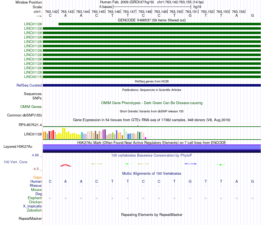261x225 pixels.
Task: Open the GTEx Gene Expression in 54 tissues title
Action: point(152,120)
